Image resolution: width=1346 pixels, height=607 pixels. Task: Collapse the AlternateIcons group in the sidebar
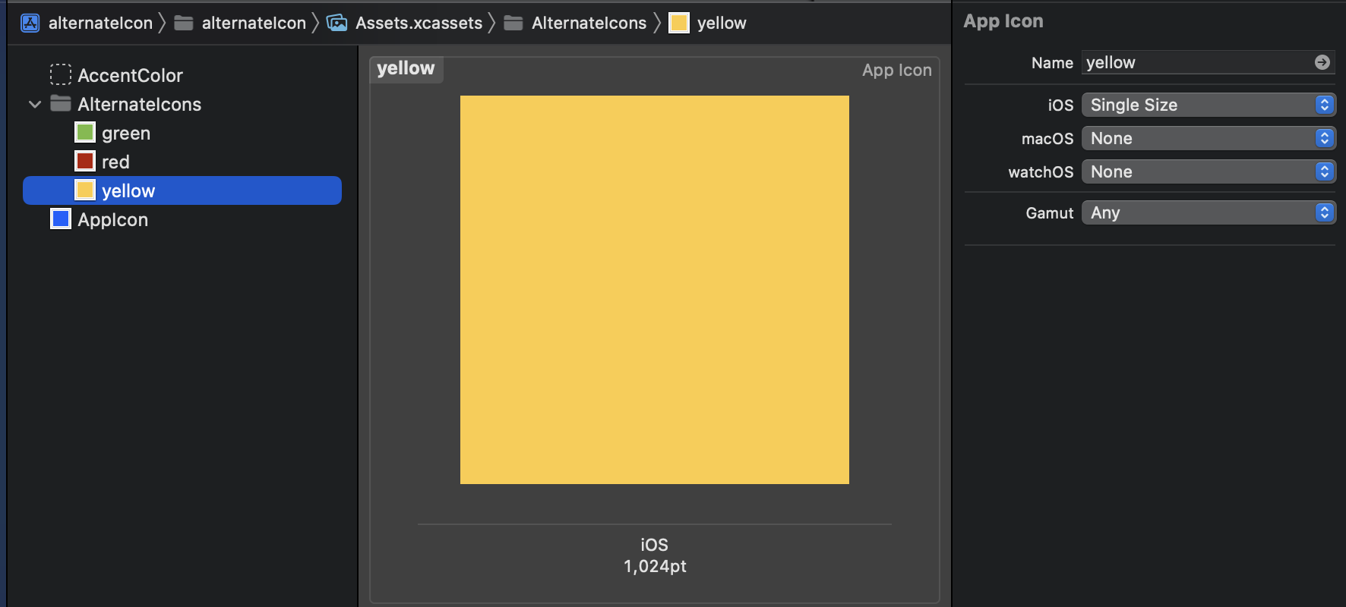pos(33,104)
